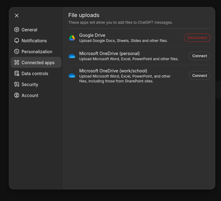This screenshot has width=221, height=201.
Task: Close the settings dialog with the X
Action: (x=17, y=16)
